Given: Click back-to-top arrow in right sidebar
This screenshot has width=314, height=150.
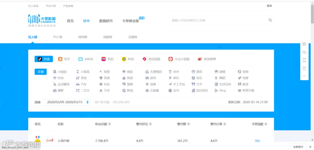Looking at the screenshot, I should pos(304,76).
